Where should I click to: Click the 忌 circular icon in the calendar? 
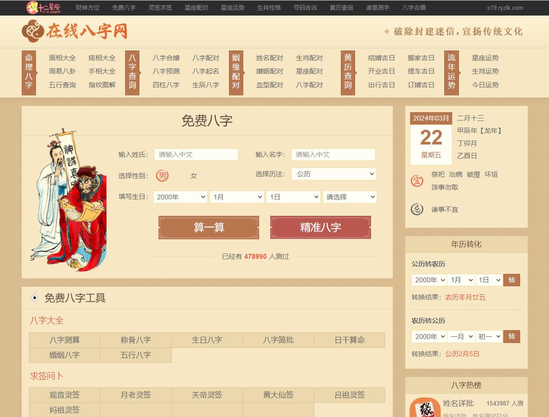click(x=417, y=209)
